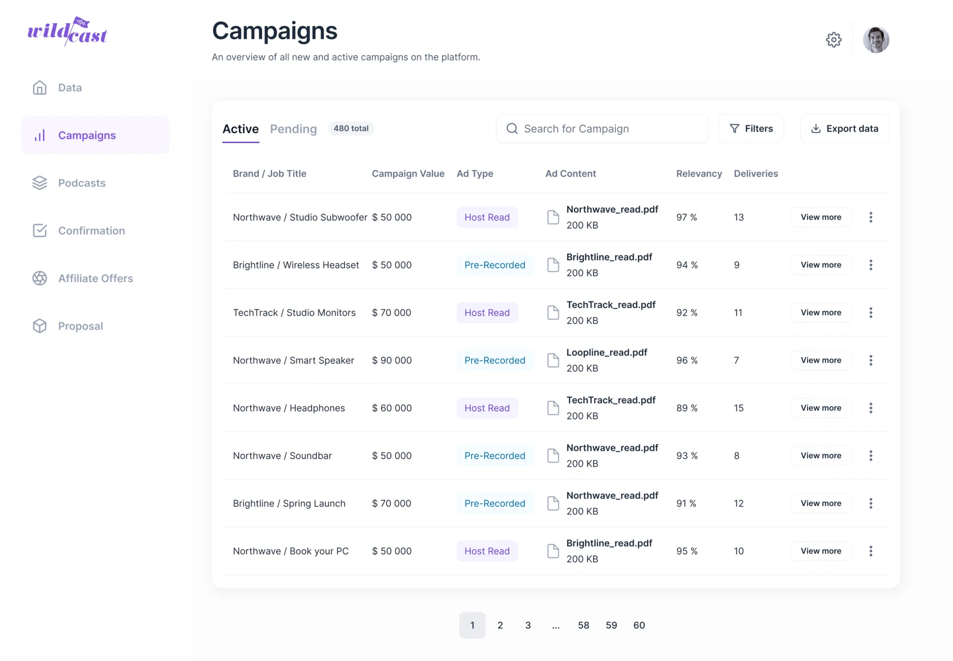953x661 pixels.
Task: Click the Wildcast logo
Action: tap(67, 31)
